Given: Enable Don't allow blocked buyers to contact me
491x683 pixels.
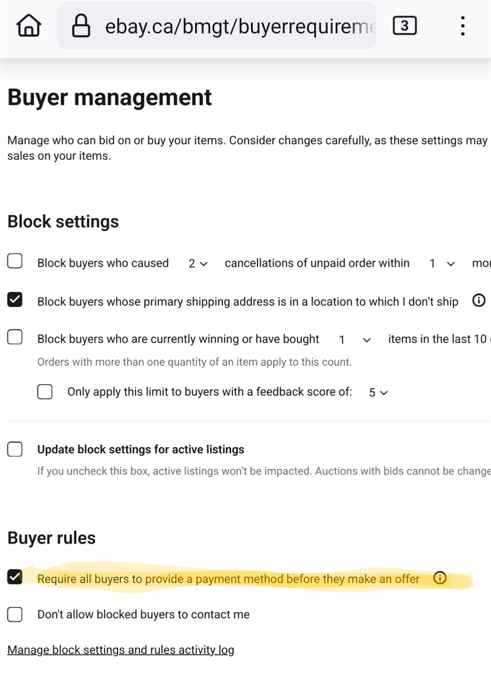Looking at the screenshot, I should (15, 615).
